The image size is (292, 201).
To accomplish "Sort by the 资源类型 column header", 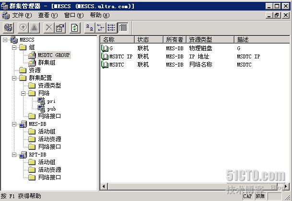I will 210,40.
